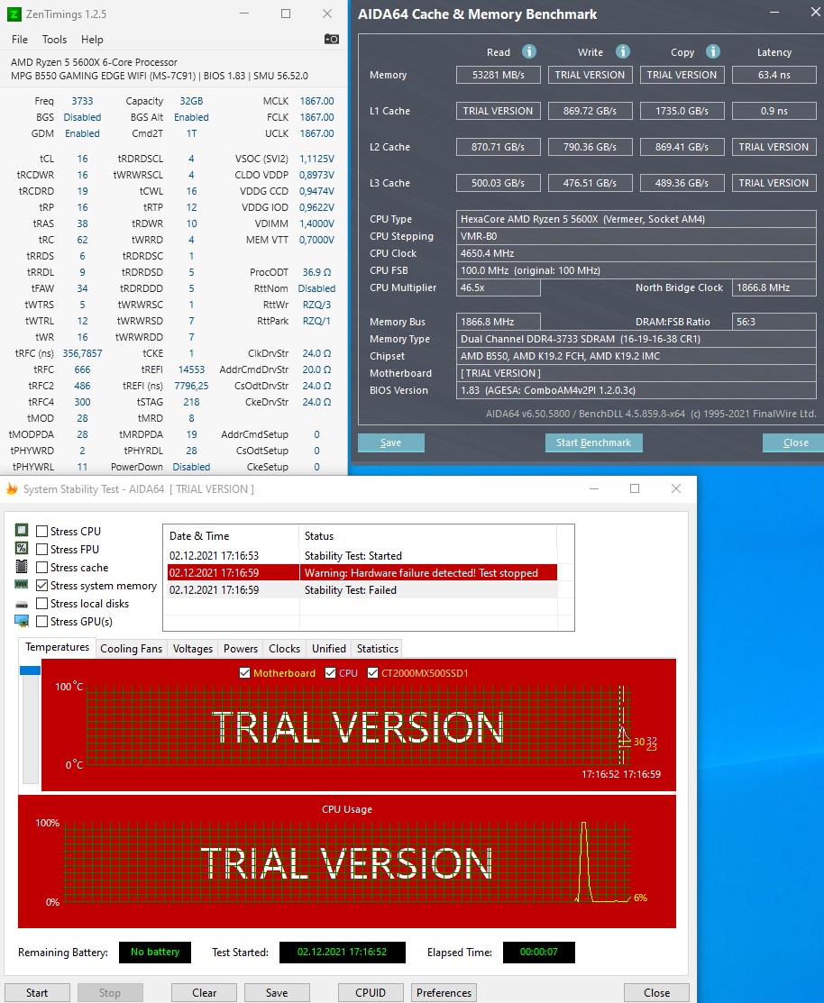Switch to the Clocks tab
The image size is (824, 1003).
(x=284, y=649)
